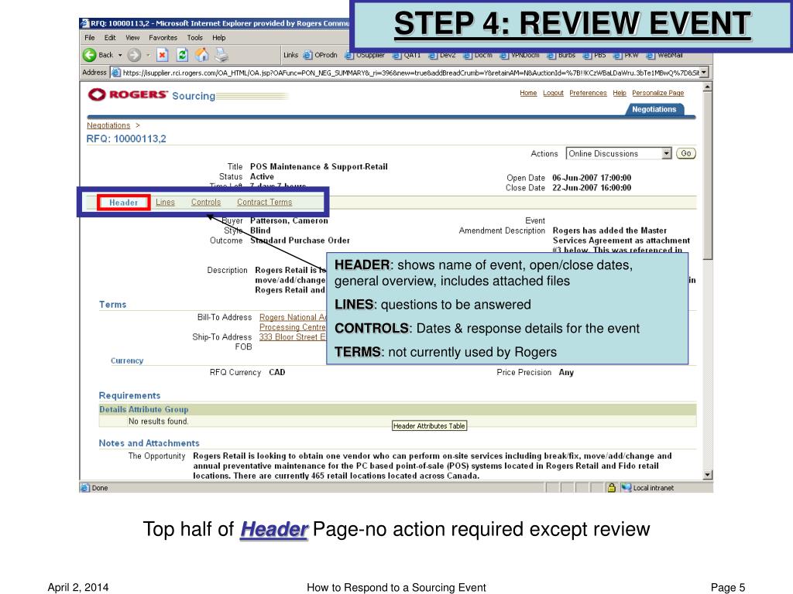Click the page icon beside the Address URL
The width and height of the screenshot is (793, 594).
(116, 73)
